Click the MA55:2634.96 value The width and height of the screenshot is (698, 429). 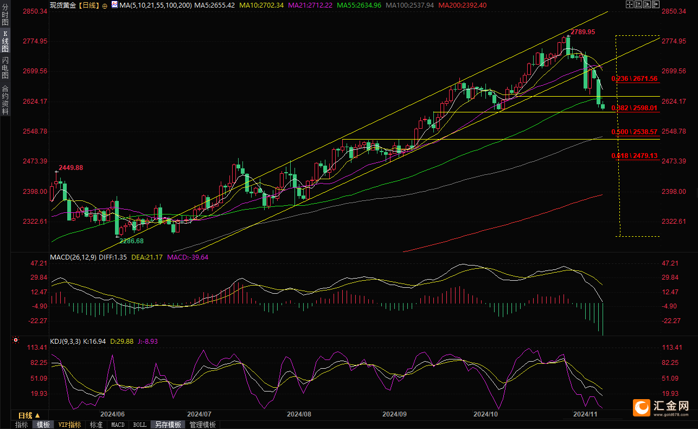click(x=359, y=5)
